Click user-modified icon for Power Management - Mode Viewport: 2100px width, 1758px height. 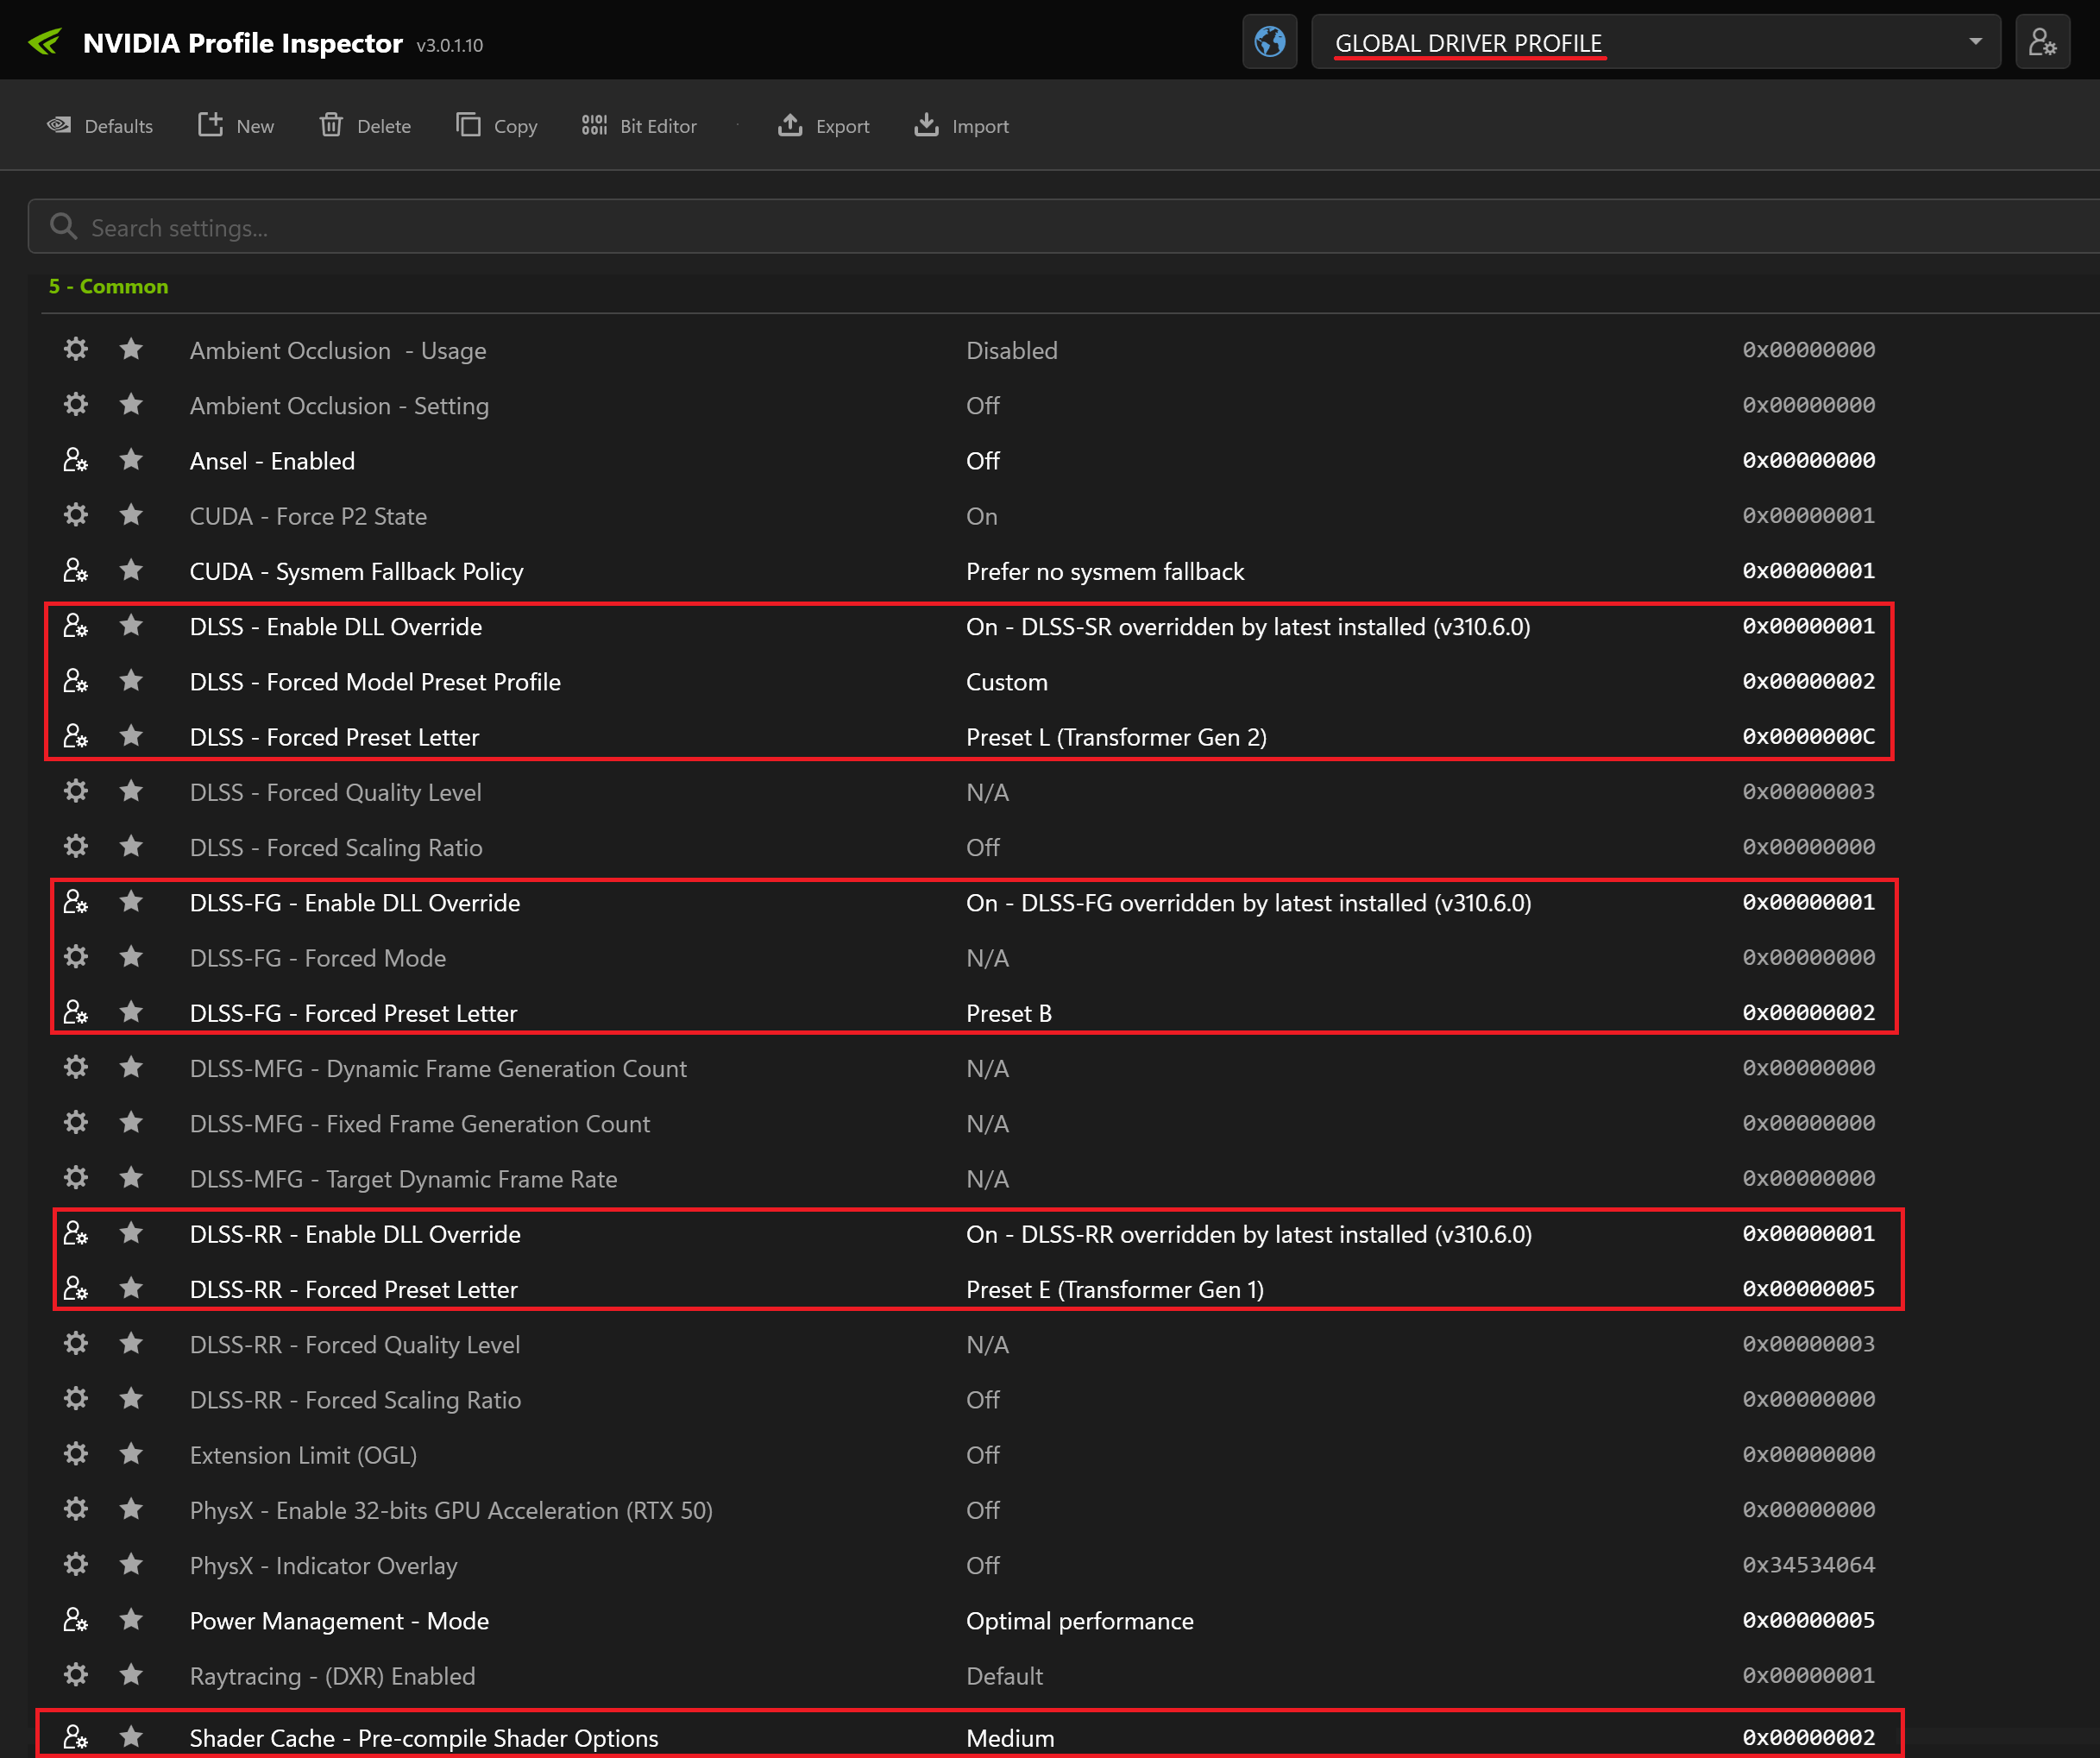click(x=76, y=1620)
